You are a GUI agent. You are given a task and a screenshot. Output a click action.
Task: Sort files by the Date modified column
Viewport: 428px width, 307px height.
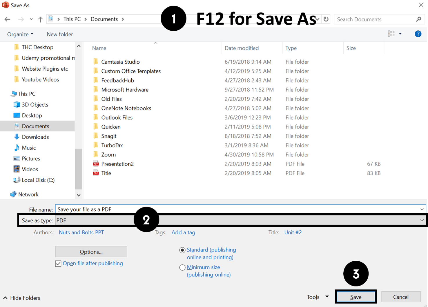(x=242, y=48)
